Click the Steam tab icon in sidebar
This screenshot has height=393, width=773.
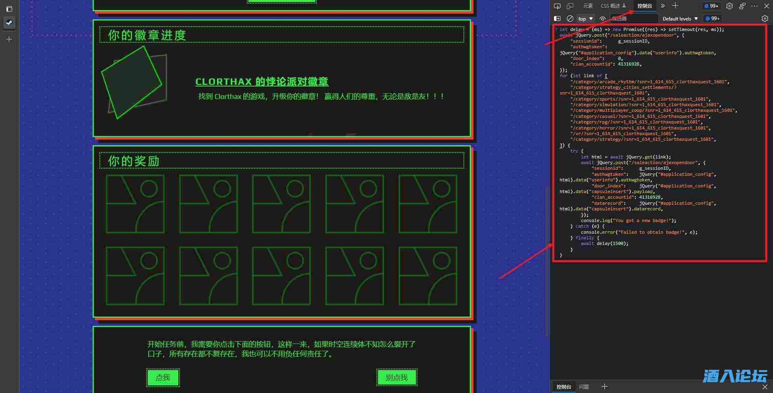point(9,23)
